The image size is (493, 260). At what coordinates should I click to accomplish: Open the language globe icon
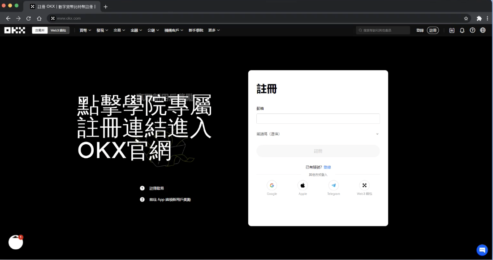point(483,30)
